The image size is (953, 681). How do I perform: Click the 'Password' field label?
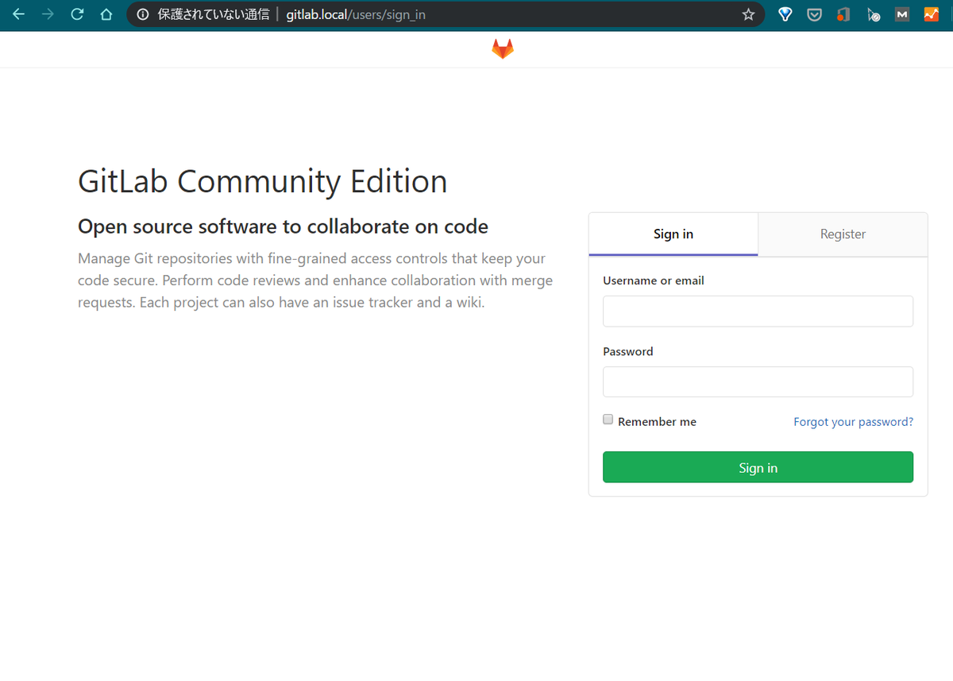tap(628, 351)
